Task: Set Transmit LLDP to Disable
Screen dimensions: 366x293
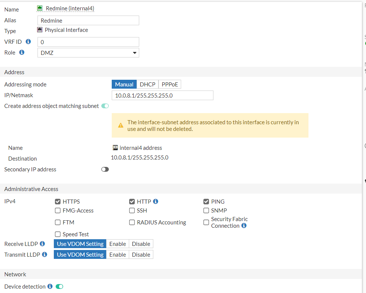Action: coord(141,255)
